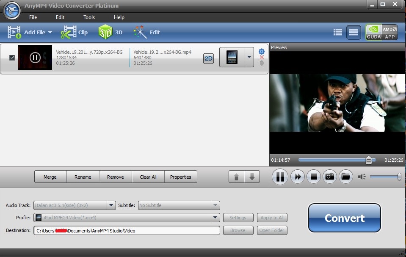Screen dimensions: 406x257
Task: Open the Help menu
Action: (x=119, y=17)
